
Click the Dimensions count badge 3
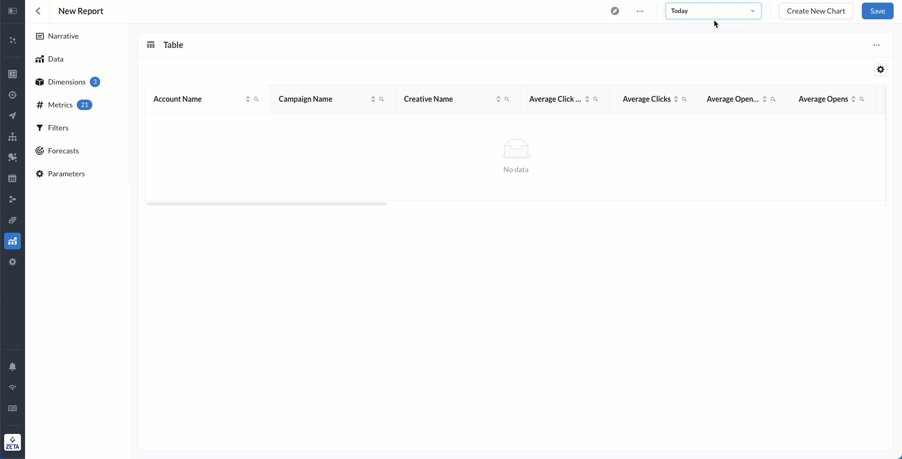point(95,82)
